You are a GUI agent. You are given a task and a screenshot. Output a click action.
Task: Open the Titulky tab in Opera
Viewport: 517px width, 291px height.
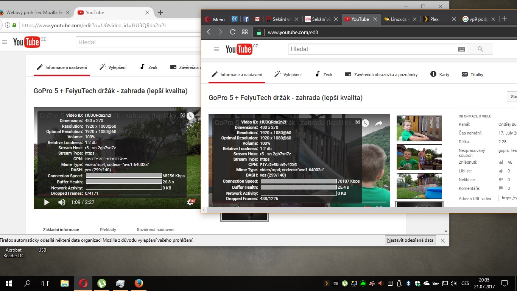(472, 75)
